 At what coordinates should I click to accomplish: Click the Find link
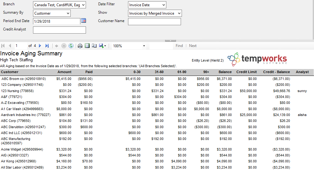click(x=179, y=46)
